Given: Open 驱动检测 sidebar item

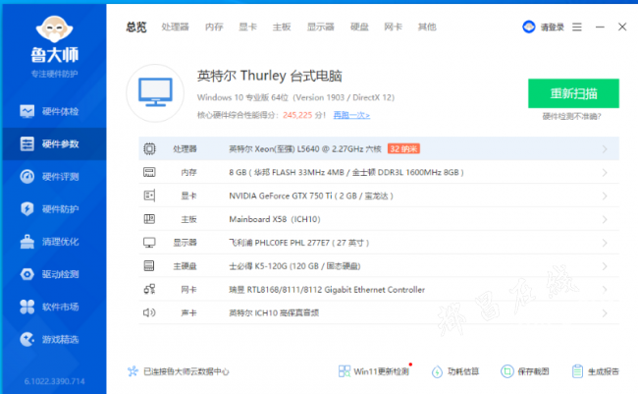Looking at the screenshot, I should coord(54,274).
